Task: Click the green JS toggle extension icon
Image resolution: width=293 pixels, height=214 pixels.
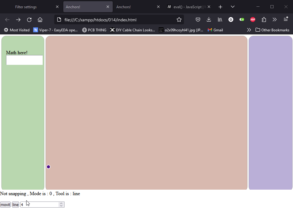Action: pos(242,19)
